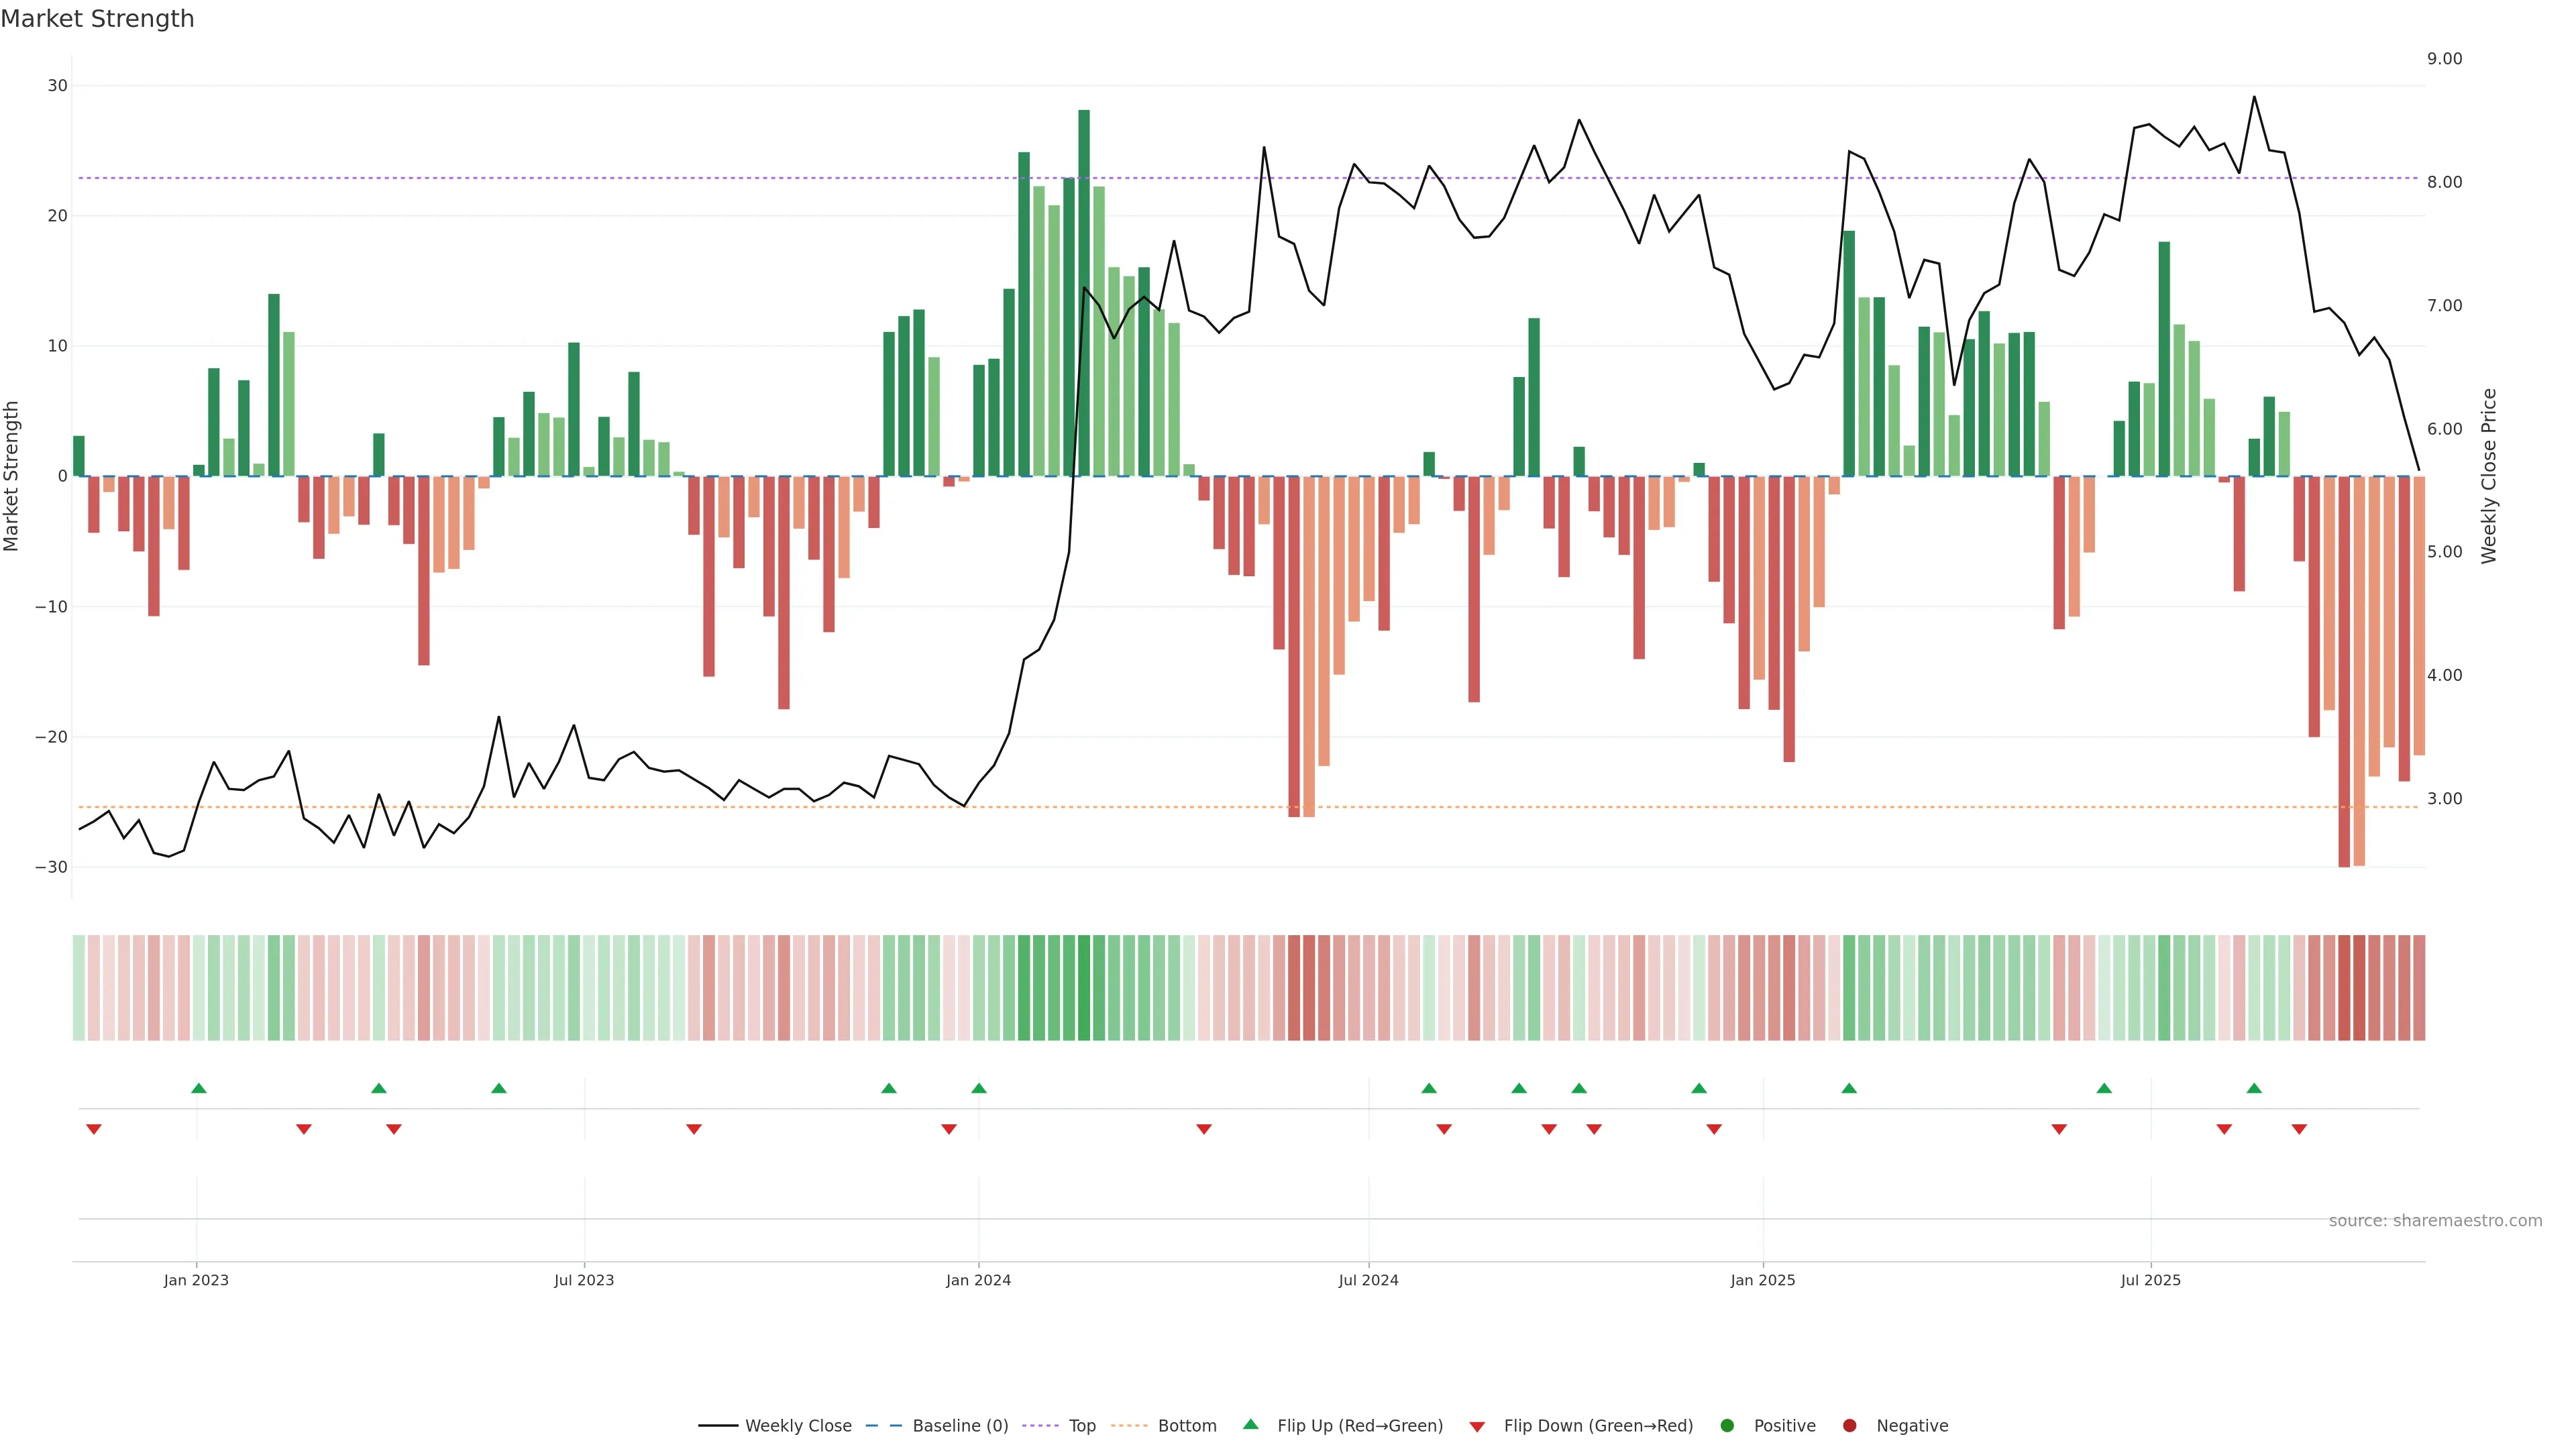Click first green flip-up marker near Jan 2023
The image size is (2576, 1449).
(x=199, y=1088)
